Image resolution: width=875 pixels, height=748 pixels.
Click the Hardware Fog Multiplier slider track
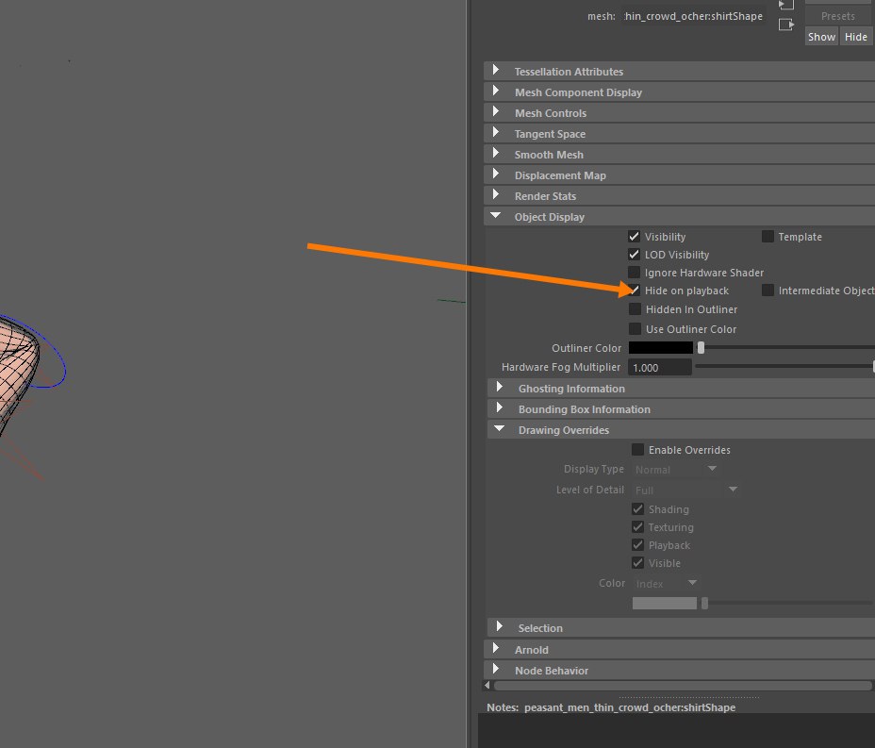pos(784,366)
